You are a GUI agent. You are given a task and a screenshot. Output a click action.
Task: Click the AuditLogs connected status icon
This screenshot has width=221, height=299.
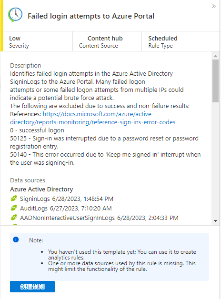coord(14,208)
